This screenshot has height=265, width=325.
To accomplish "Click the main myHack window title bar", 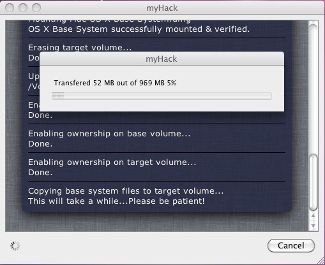I will point(162,8).
